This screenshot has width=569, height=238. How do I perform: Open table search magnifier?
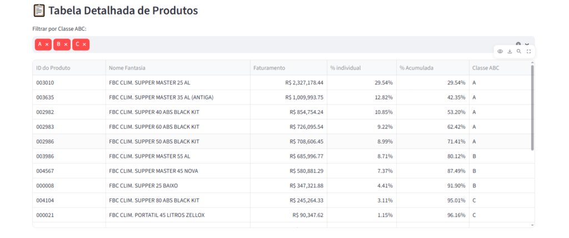coord(519,52)
